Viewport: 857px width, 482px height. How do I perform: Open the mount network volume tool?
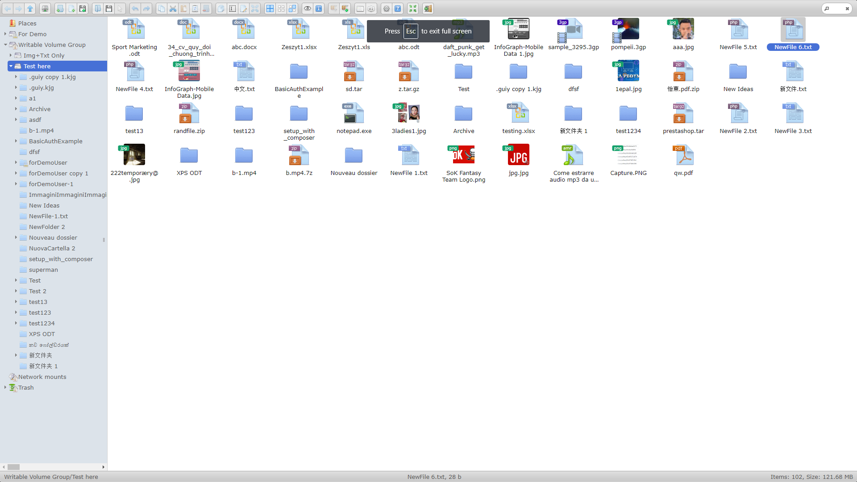(45, 8)
